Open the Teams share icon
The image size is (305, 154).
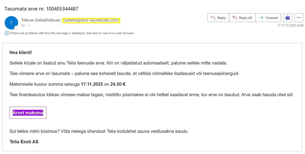(288, 18)
